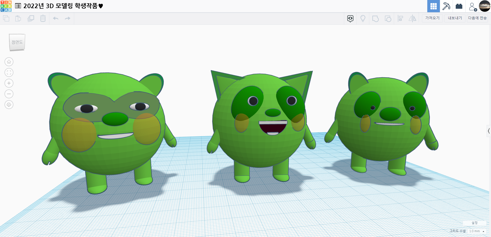This screenshot has width=491, height=237.
Task: Reset to the home view
Action: [9, 62]
